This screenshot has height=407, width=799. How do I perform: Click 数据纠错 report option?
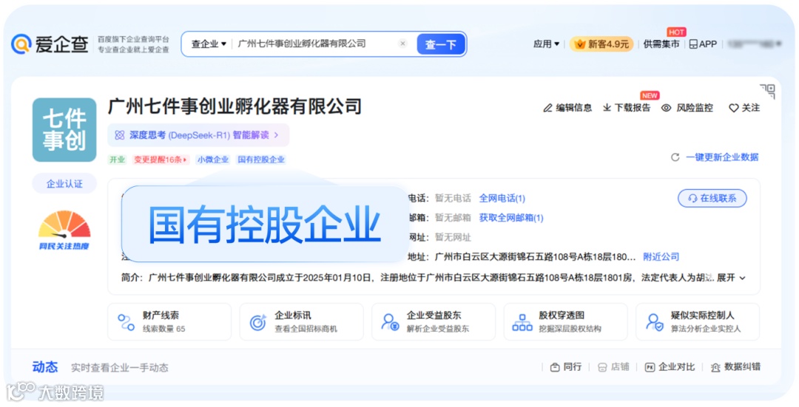(735, 367)
